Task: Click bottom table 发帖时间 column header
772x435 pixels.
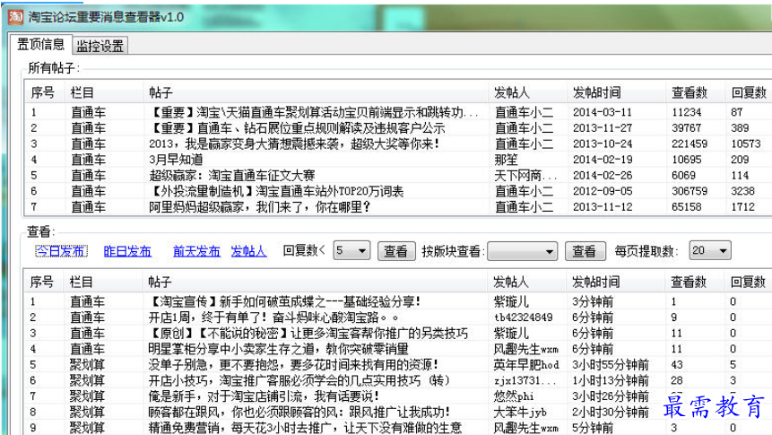Action: (x=595, y=282)
